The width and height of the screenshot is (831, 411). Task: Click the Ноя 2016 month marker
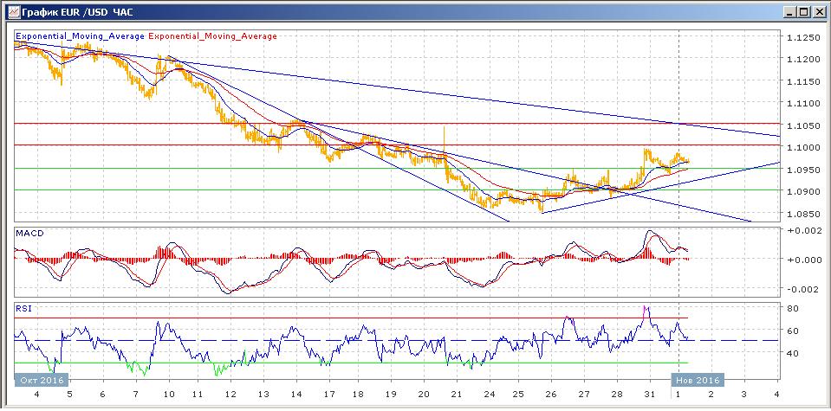coord(697,380)
